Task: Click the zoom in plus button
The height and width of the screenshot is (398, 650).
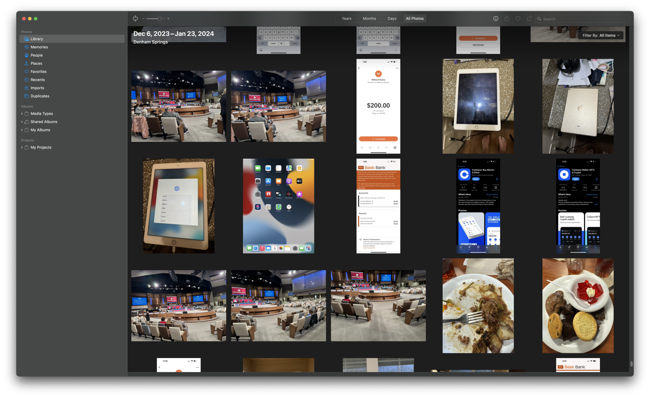Action: (168, 19)
